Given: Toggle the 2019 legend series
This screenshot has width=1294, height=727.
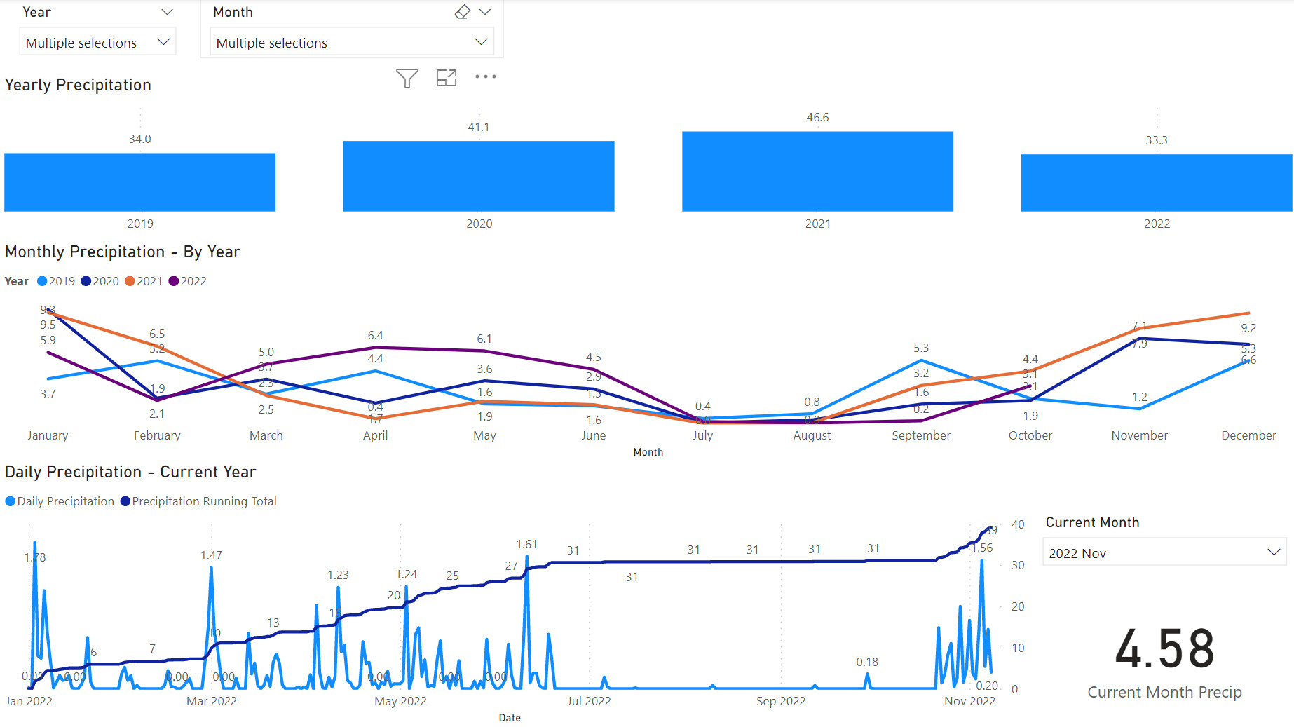Looking at the screenshot, I should tap(56, 281).
